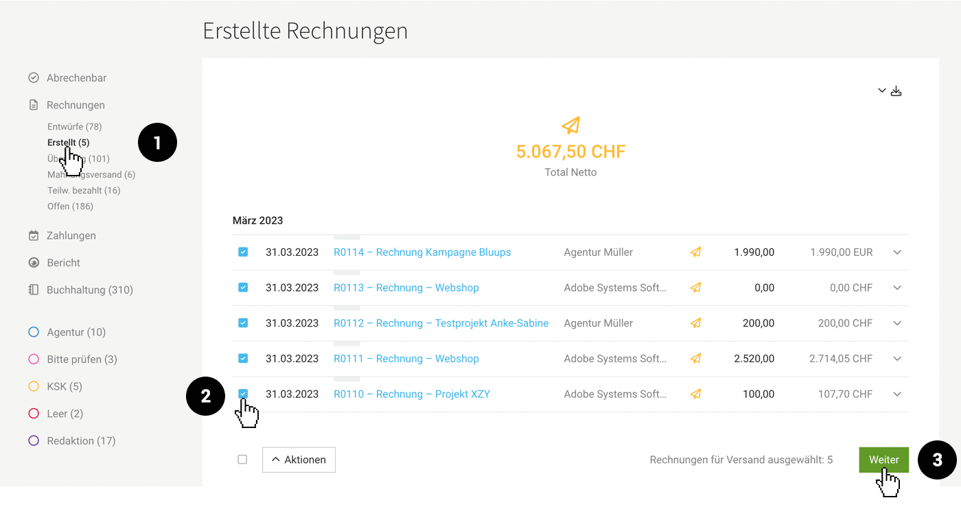
Task: Uncheck the checkbox for invoice R0110
Action: pyautogui.click(x=243, y=394)
